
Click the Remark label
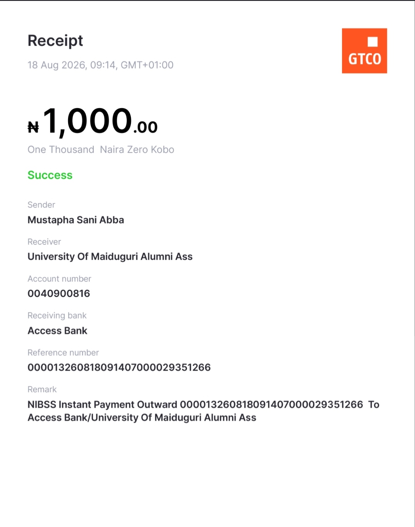(42, 389)
